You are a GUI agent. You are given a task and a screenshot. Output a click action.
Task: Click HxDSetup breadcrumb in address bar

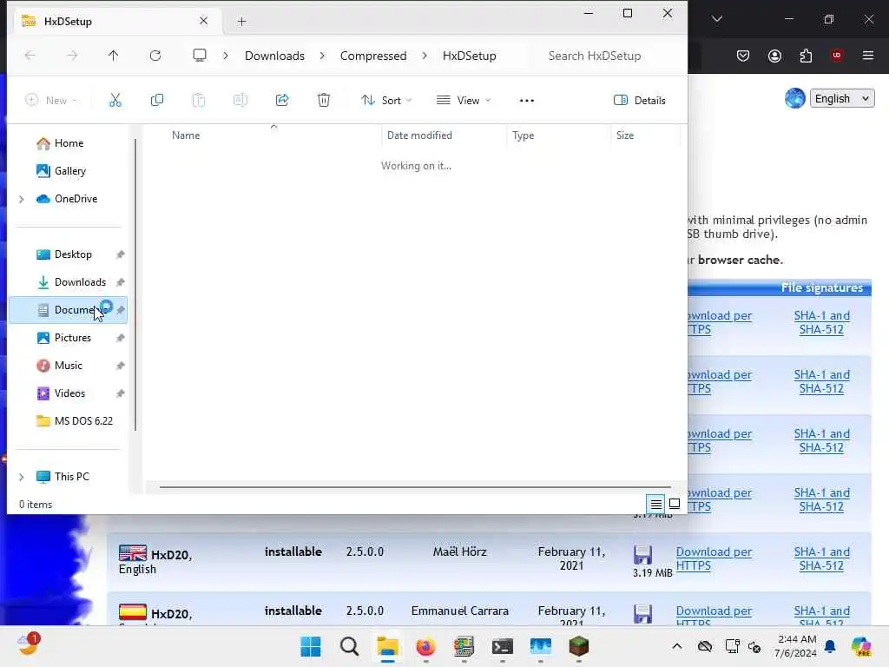pyautogui.click(x=470, y=56)
